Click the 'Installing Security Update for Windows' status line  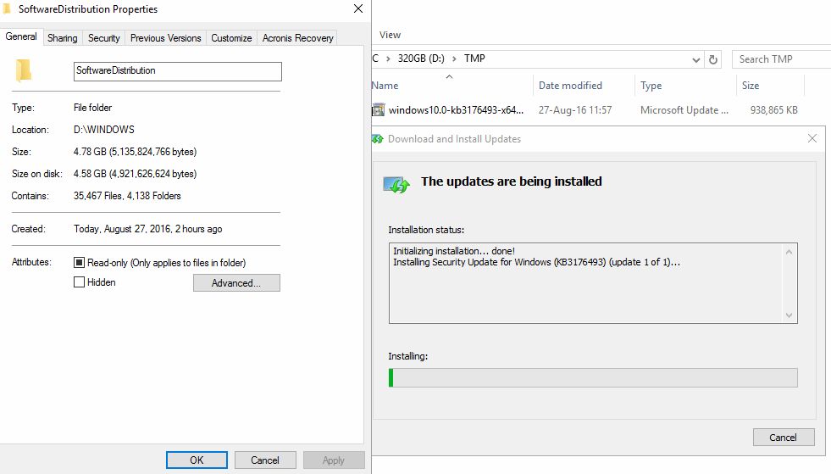point(536,262)
